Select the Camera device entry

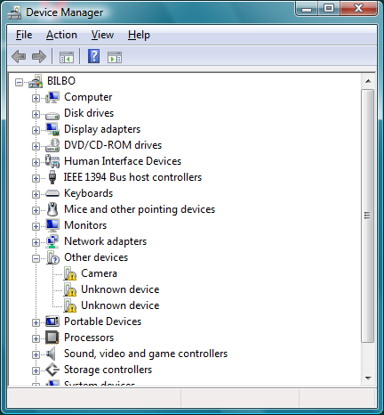(100, 273)
